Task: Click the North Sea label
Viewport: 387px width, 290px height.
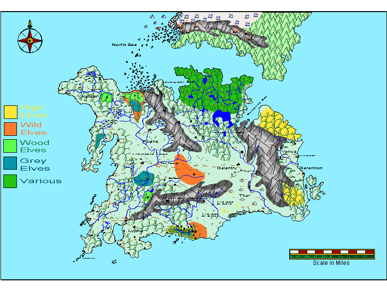Action: point(124,44)
